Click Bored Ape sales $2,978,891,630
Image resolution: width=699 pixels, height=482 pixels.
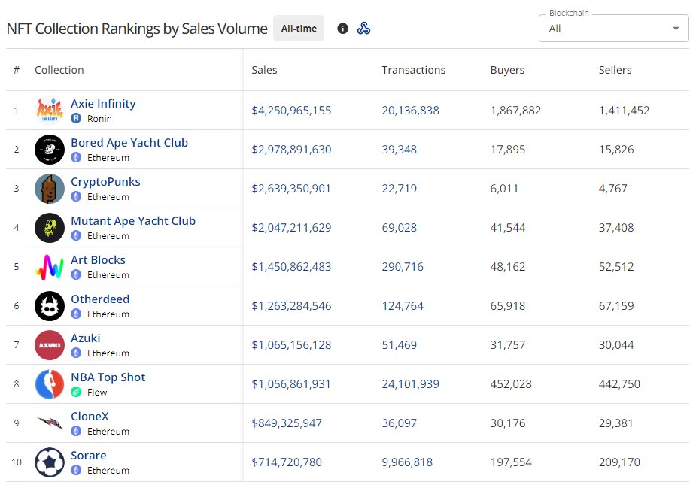(x=291, y=149)
